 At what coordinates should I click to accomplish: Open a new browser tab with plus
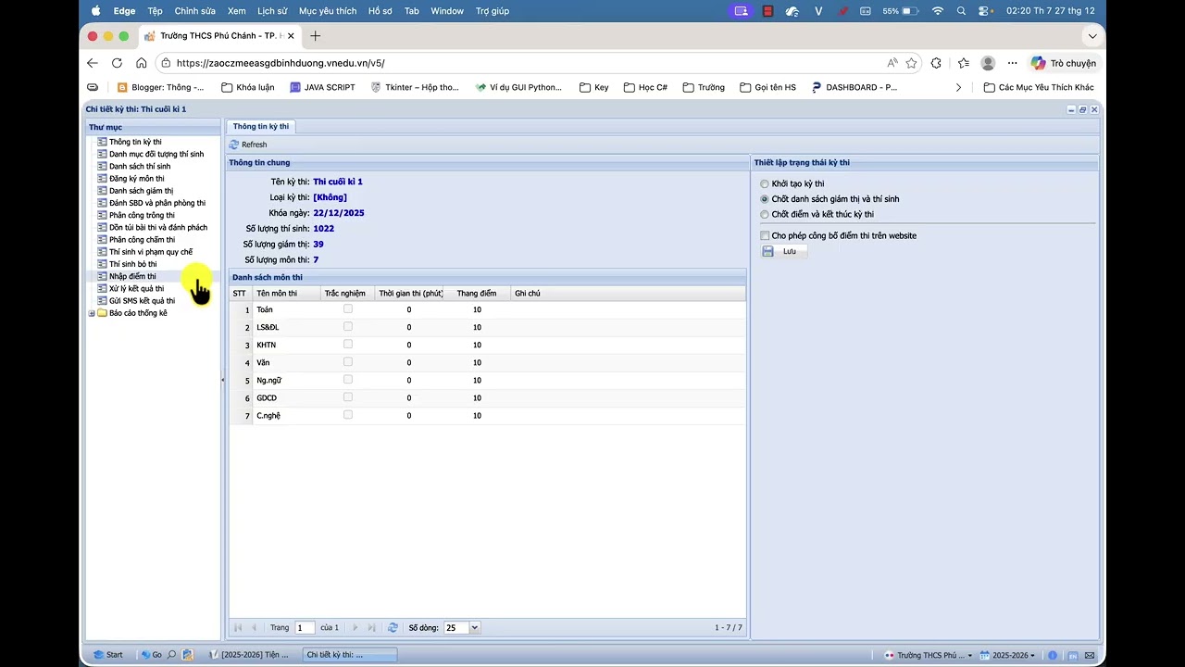(x=315, y=36)
